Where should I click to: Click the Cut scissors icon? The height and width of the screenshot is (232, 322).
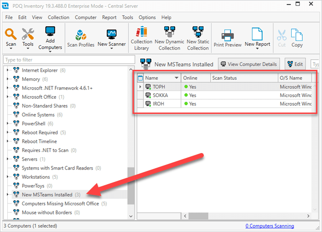[282, 35]
